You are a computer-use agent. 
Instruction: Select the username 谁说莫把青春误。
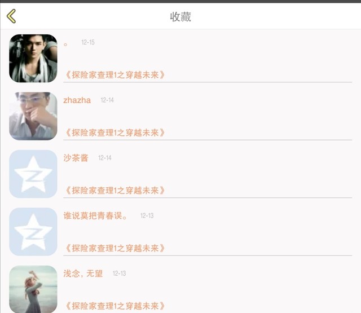[x=95, y=215]
